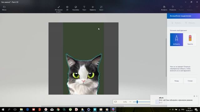The height and width of the screenshot is (112, 200).
Task: Open the Текст tab
Action: click(84, 8)
